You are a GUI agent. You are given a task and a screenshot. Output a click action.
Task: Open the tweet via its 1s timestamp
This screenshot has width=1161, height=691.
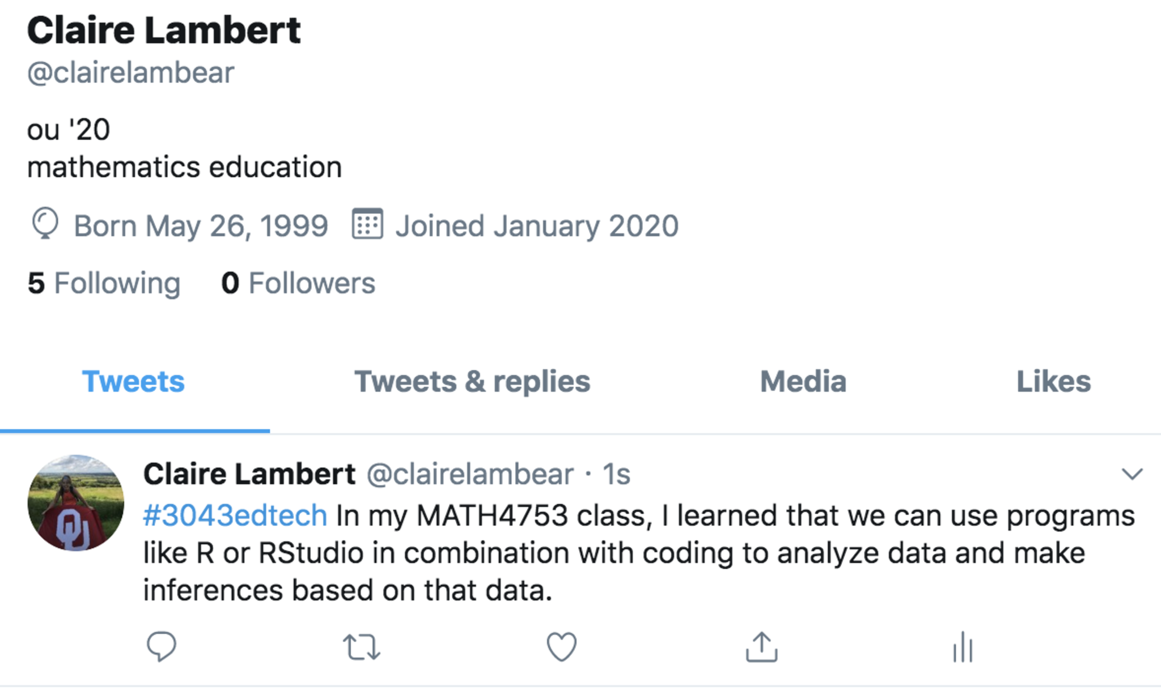click(616, 474)
